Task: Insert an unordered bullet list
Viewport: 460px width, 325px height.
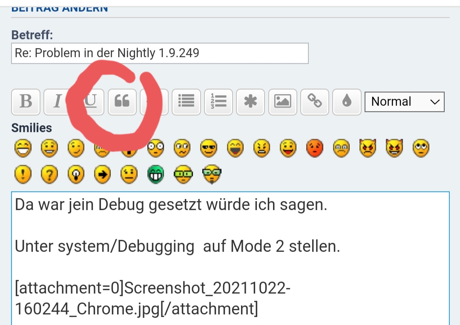Action: 186,102
